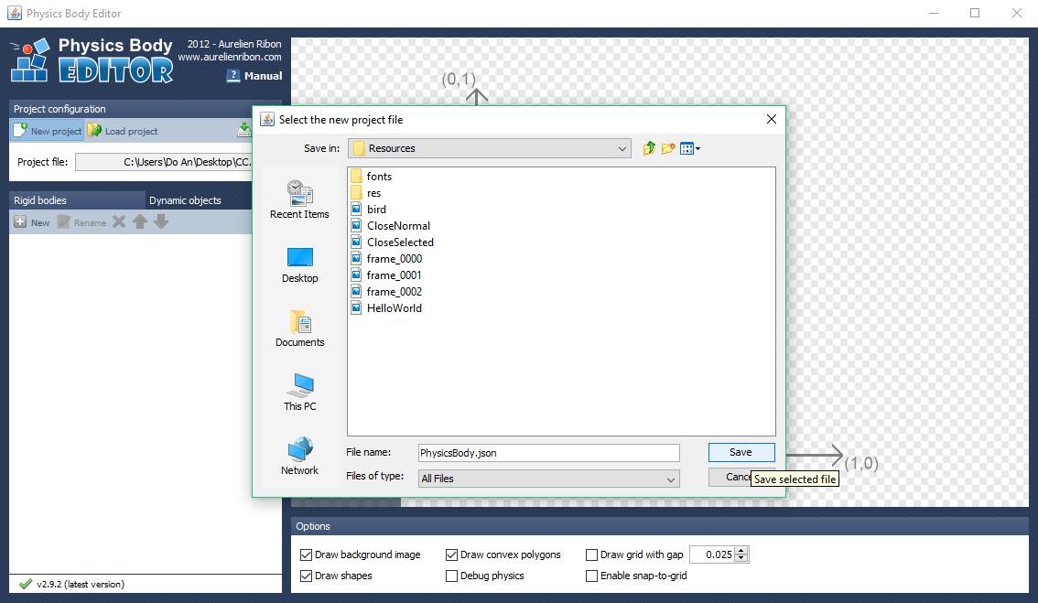Viewport: 1038px width, 603px height.
Task: Select the CloseNormal file
Action: tap(391, 226)
